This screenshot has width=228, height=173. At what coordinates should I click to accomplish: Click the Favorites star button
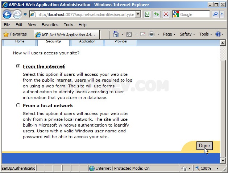(x=15, y=34)
